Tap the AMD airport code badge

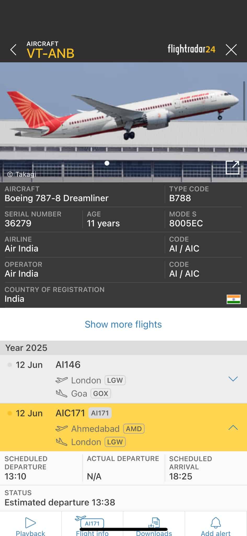tap(134, 429)
